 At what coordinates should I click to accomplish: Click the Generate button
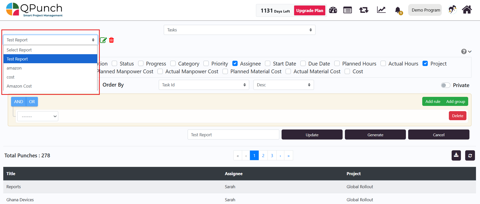point(375,135)
